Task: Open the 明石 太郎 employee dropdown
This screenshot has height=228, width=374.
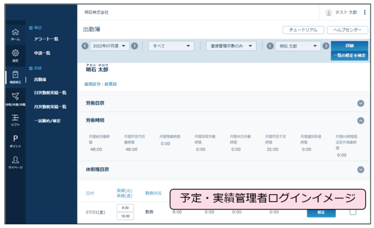Action: click(298, 46)
